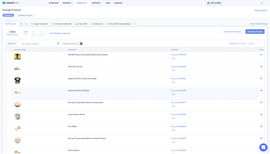Click the prodName column header
Screen dimensions: 270x154
pyautogui.click(x=72, y=50)
